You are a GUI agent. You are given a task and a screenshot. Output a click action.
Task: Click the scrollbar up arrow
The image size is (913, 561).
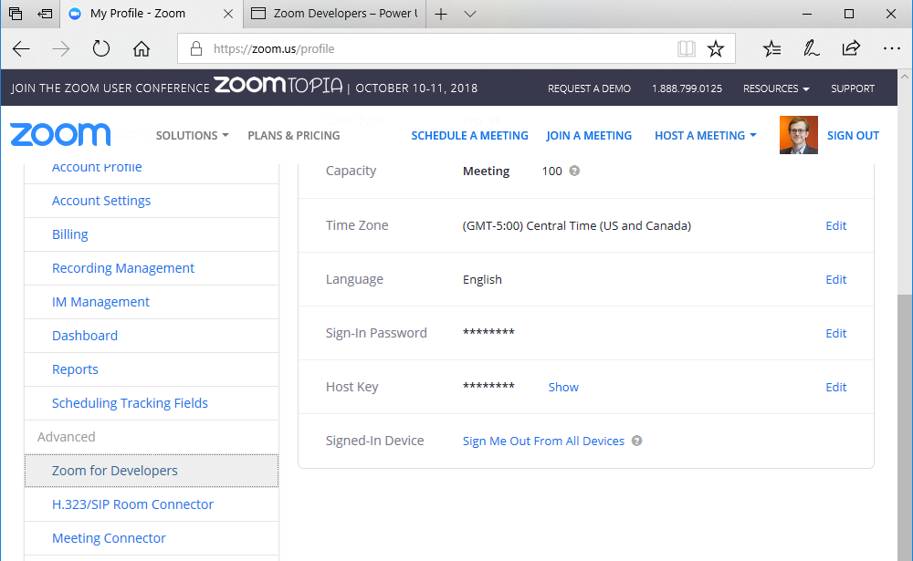[x=904, y=77]
